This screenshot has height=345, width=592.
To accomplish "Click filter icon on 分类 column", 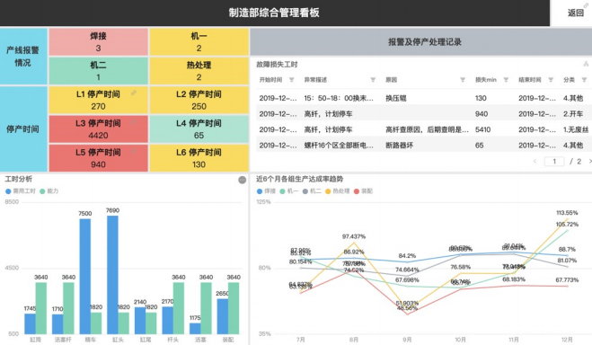I will pos(584,80).
